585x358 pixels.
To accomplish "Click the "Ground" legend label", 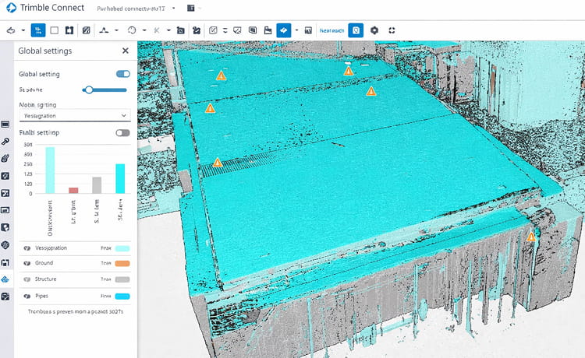I will pyautogui.click(x=44, y=263).
